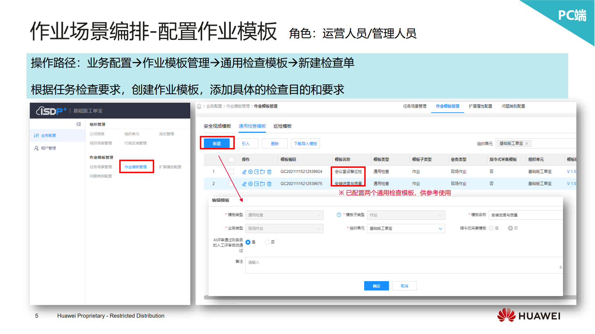Open settings gear for row 1 template
595x334 pixels.
[x=251, y=172]
